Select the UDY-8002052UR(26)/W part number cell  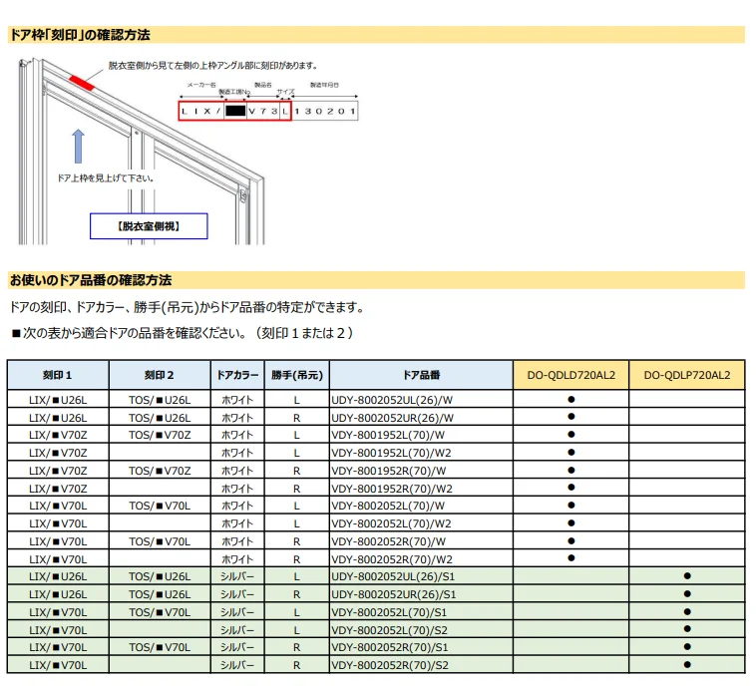[392, 417]
